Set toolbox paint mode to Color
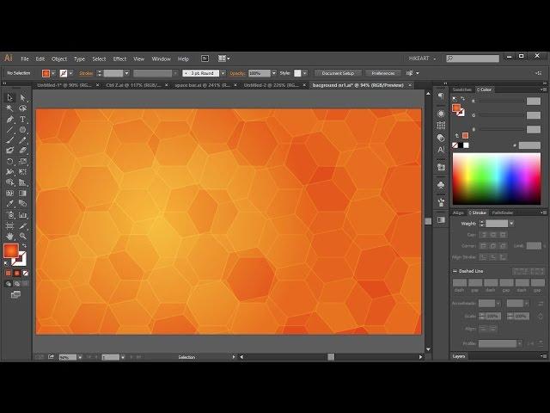 coord(9,273)
